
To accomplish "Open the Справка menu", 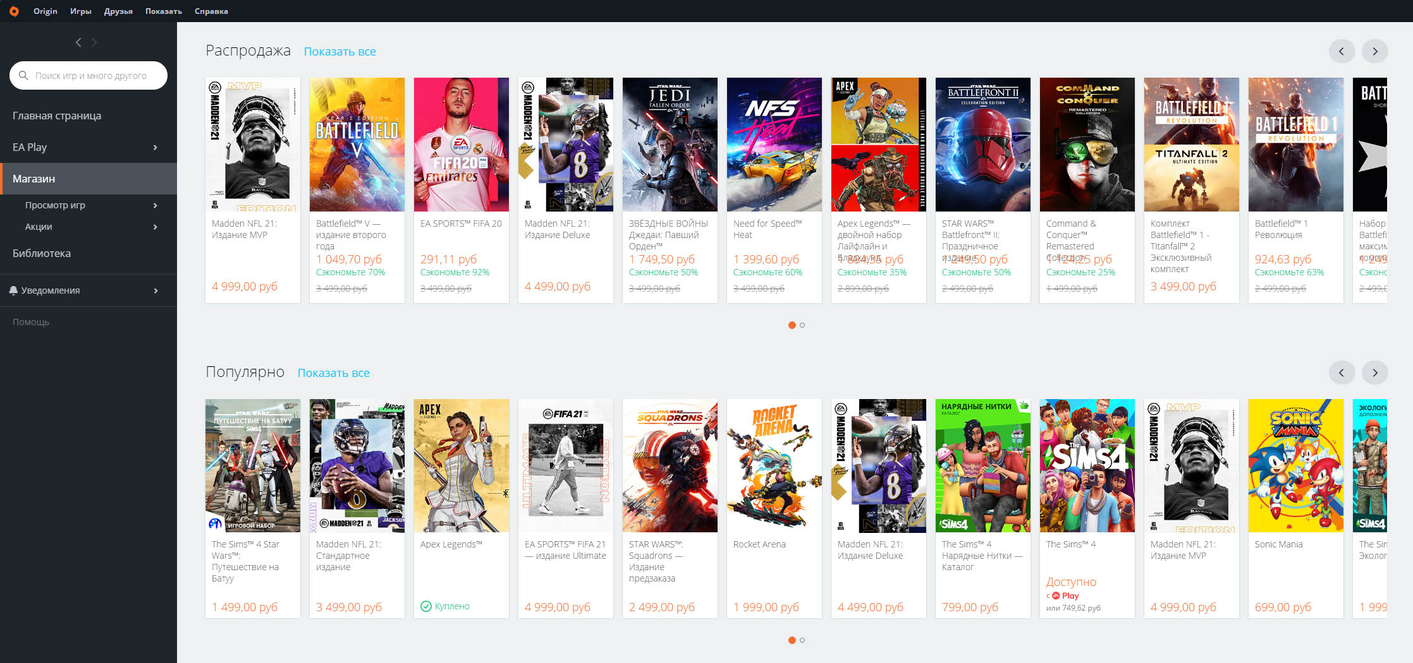I will [211, 11].
